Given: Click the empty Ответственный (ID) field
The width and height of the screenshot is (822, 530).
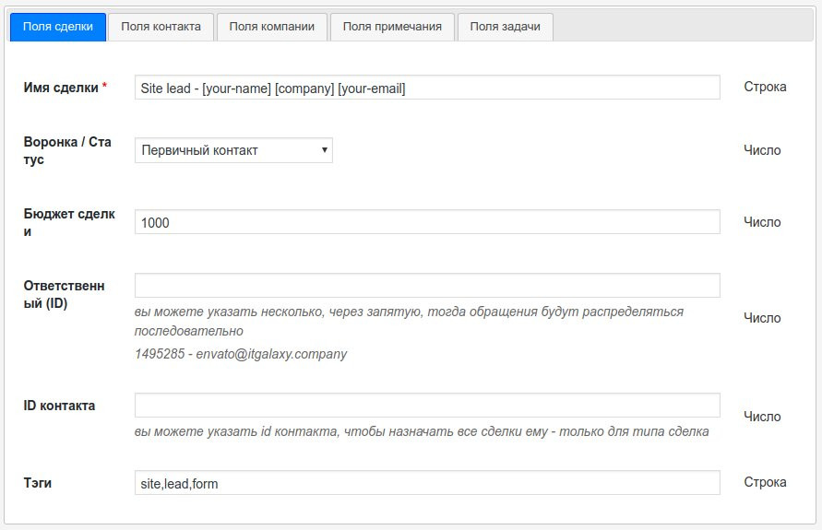Looking at the screenshot, I should pos(426,285).
